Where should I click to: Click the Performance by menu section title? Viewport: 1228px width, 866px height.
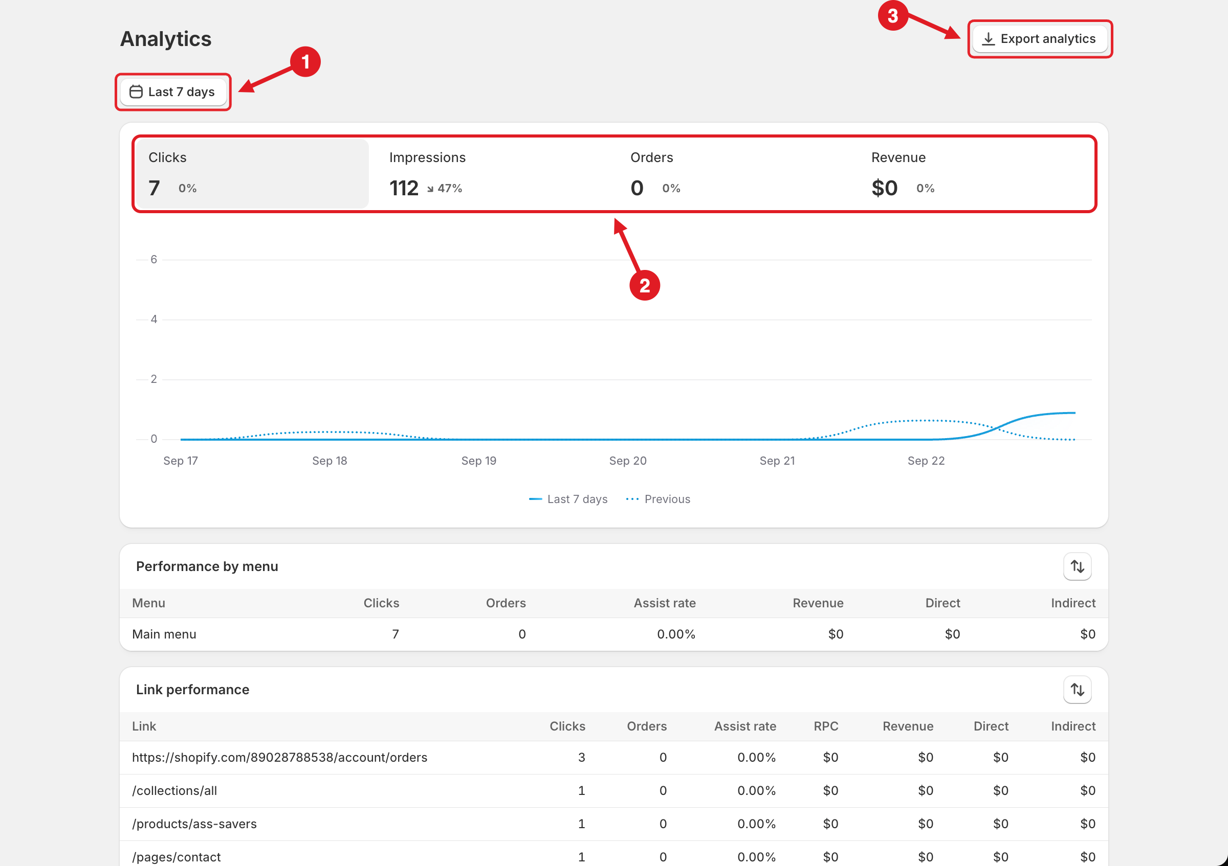[x=207, y=566]
